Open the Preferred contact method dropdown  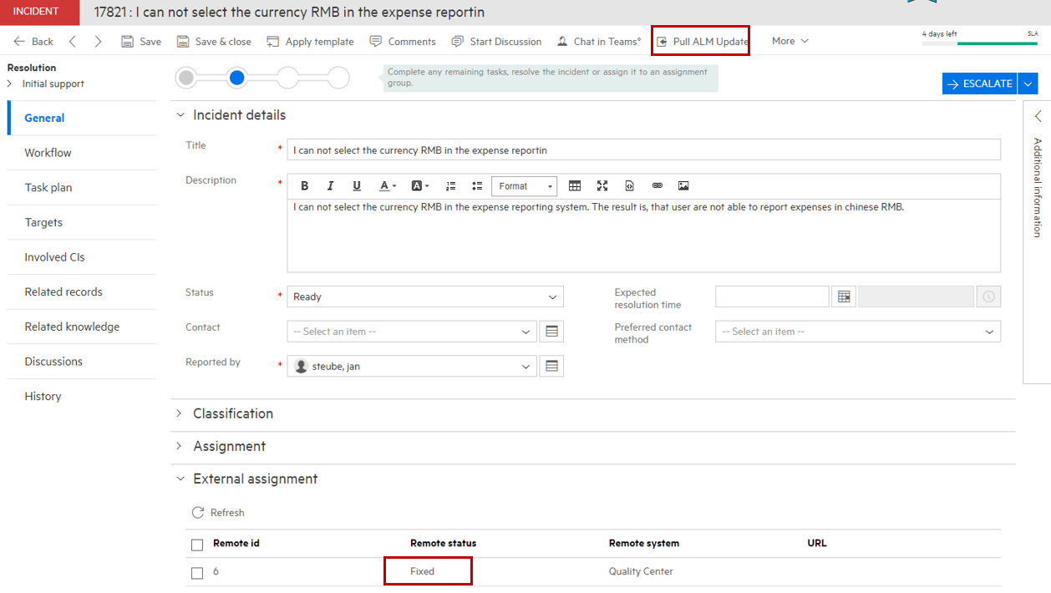[857, 332]
